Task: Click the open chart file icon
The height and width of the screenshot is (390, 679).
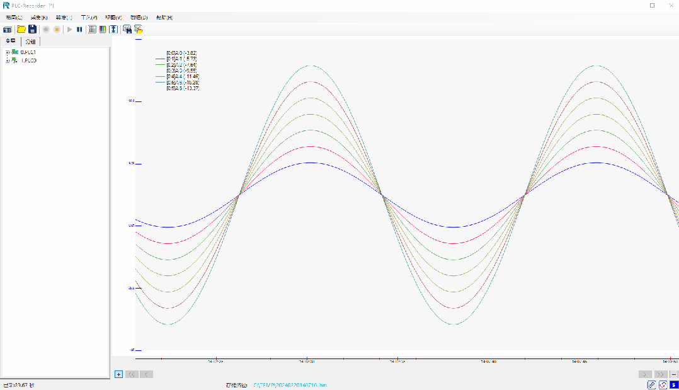Action: tap(138, 30)
